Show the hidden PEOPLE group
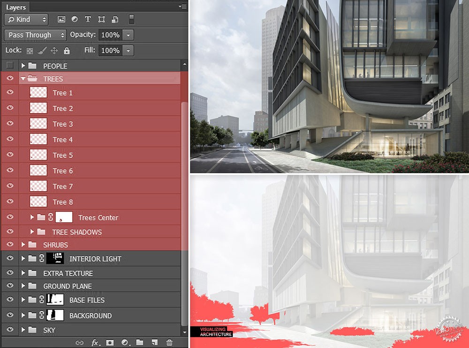Screen dimensions: 469x348 [x=10, y=65]
